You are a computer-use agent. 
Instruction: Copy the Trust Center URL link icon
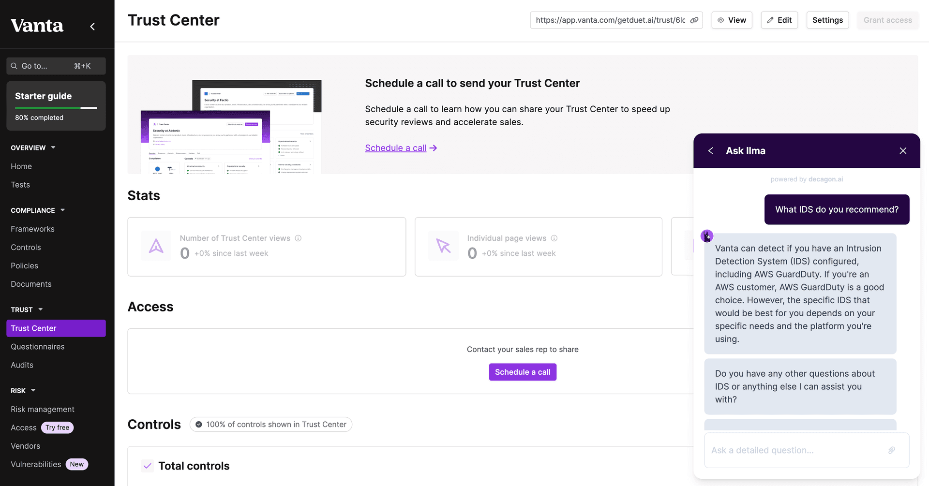694,20
